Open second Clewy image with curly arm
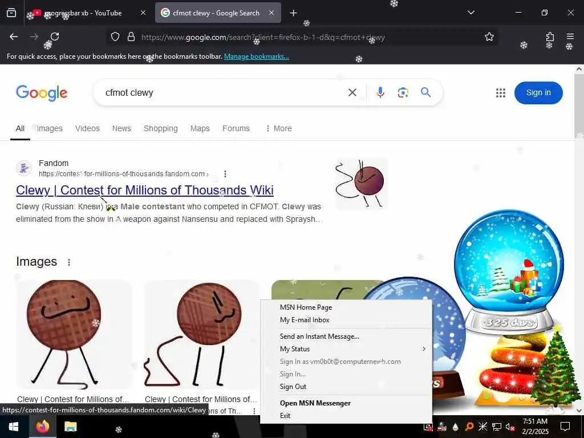Screen dimensions: 584x438 pyautogui.click(x=201, y=334)
